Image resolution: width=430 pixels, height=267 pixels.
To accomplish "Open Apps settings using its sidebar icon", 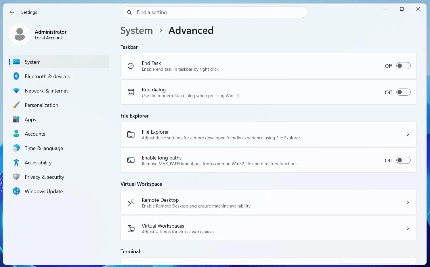I will 16,119.
